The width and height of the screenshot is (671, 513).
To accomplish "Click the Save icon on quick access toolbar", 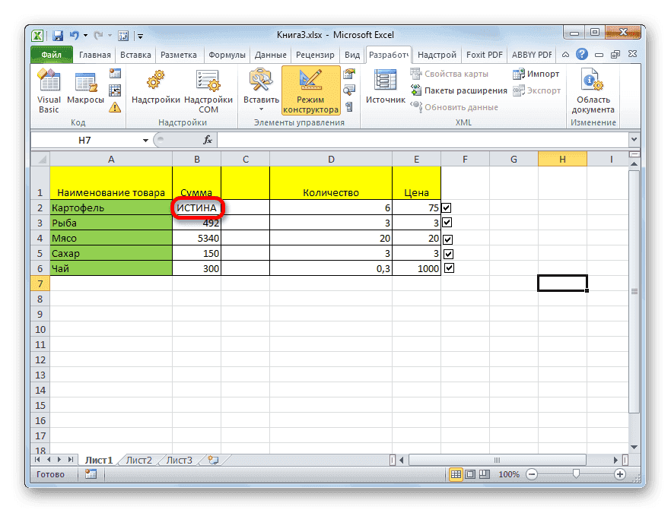I will tap(57, 35).
